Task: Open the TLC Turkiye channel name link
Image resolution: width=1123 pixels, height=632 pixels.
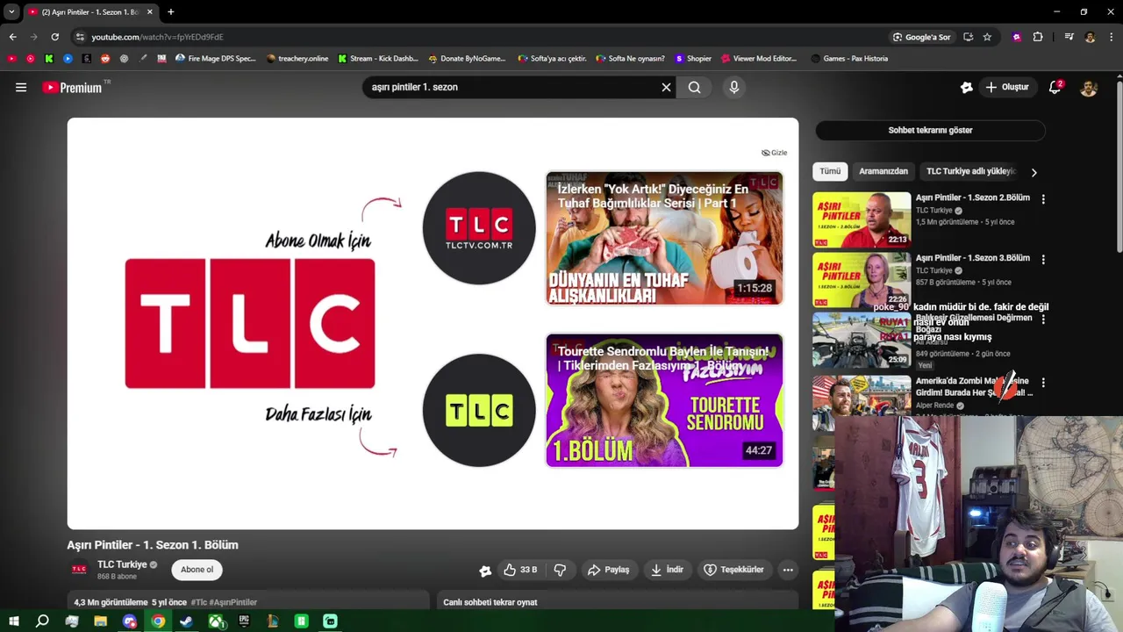Action: tap(122, 564)
